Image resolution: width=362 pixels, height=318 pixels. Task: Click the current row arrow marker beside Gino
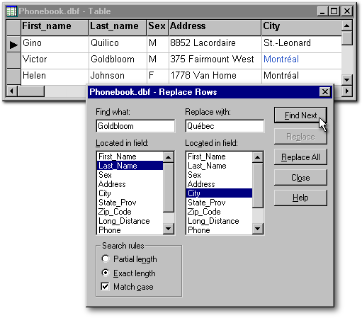13,45
